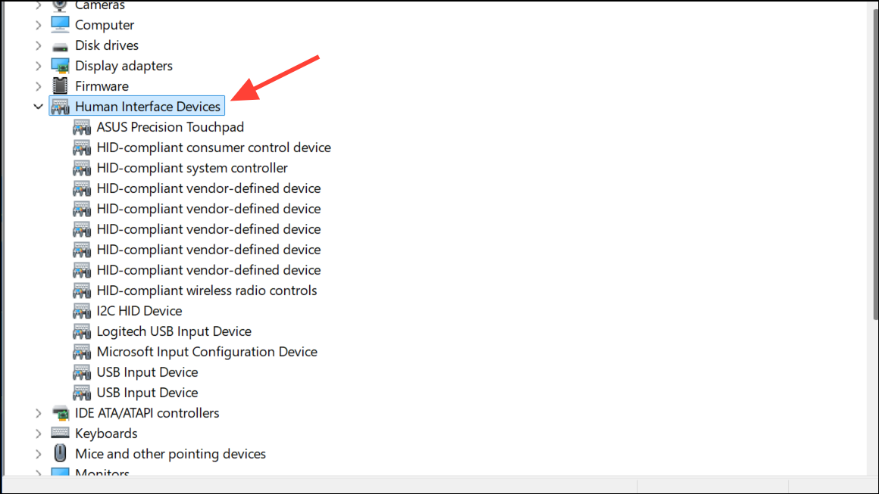The image size is (879, 494).
Task: Click the Cameras device icon
Action: 59,5
